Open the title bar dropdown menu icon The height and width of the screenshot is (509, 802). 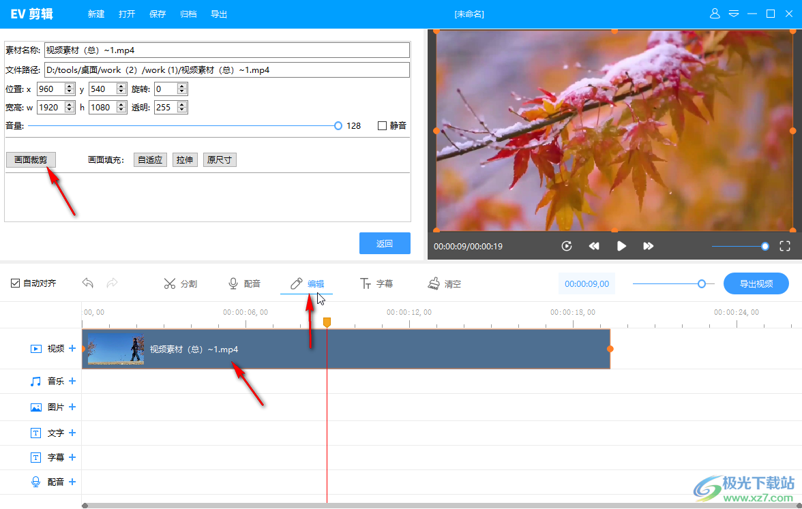pos(734,14)
